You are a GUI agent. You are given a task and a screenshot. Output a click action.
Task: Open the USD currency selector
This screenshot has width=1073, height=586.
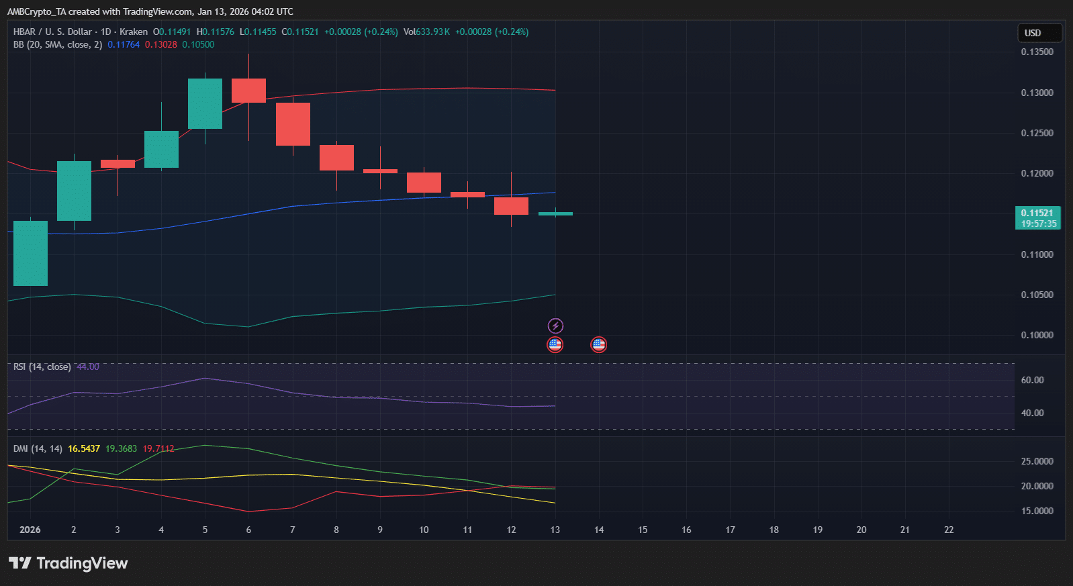click(1039, 33)
